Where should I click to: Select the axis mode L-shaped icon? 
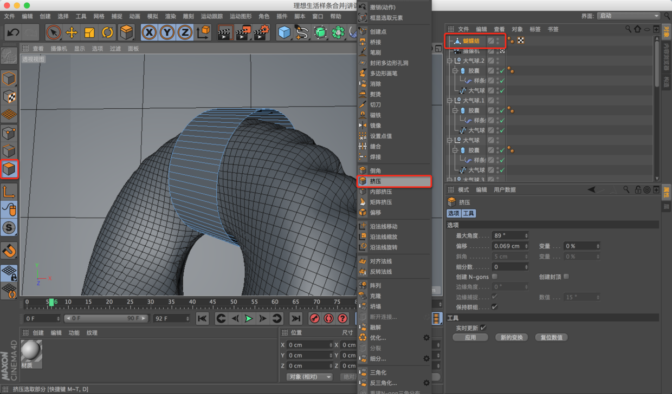tap(9, 191)
